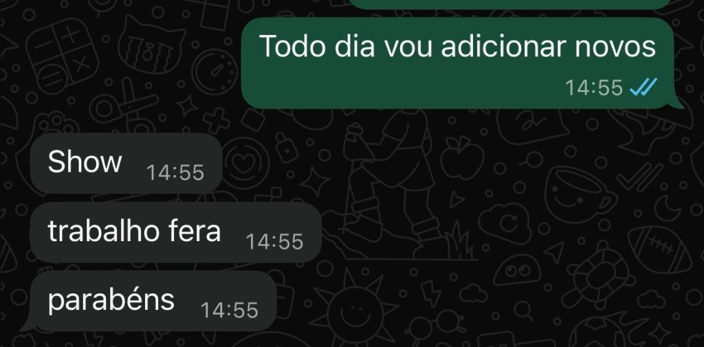Click the timestamp beside "trabalho fera"
Viewport: 704px width, 347px height.
point(275,241)
